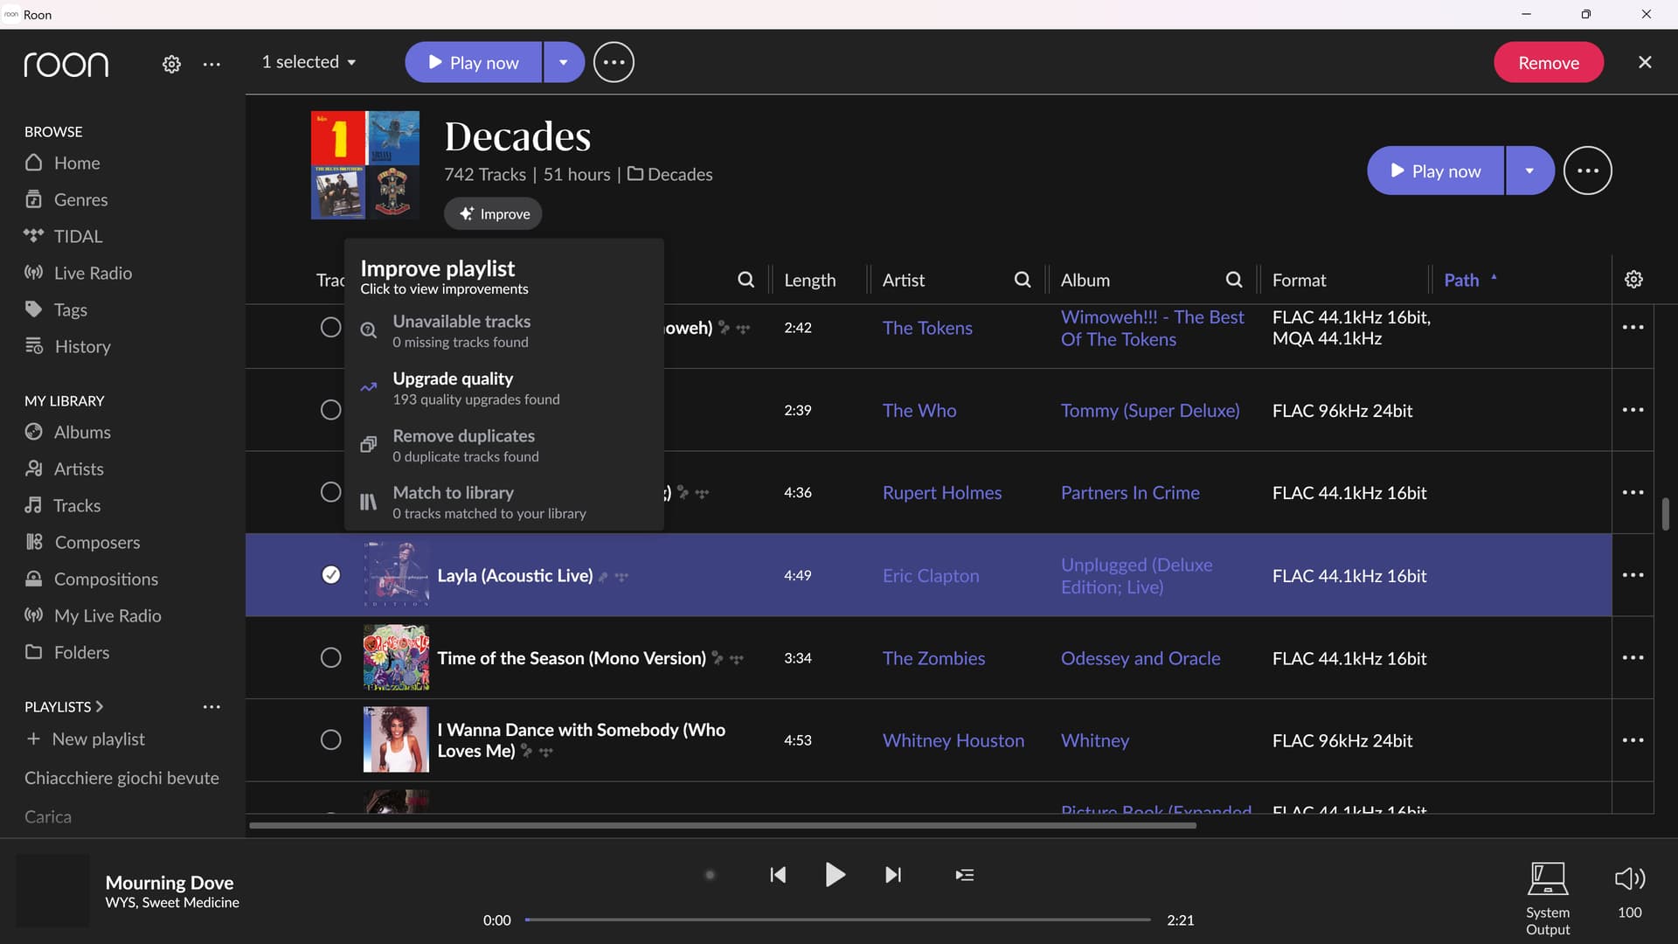The height and width of the screenshot is (944, 1678).
Task: Open History in the sidebar
Action: coord(82,346)
